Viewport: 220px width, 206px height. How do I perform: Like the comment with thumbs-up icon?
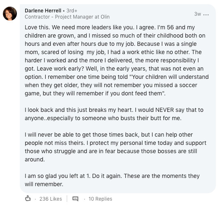28,199
